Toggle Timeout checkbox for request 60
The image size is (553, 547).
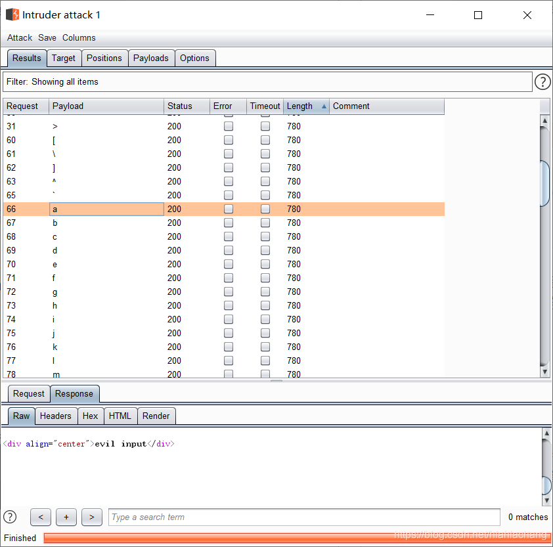pyautogui.click(x=265, y=140)
